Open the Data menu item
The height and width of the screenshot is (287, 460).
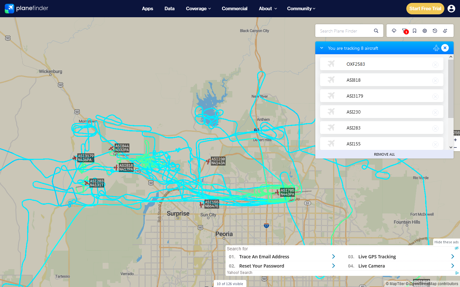[170, 9]
